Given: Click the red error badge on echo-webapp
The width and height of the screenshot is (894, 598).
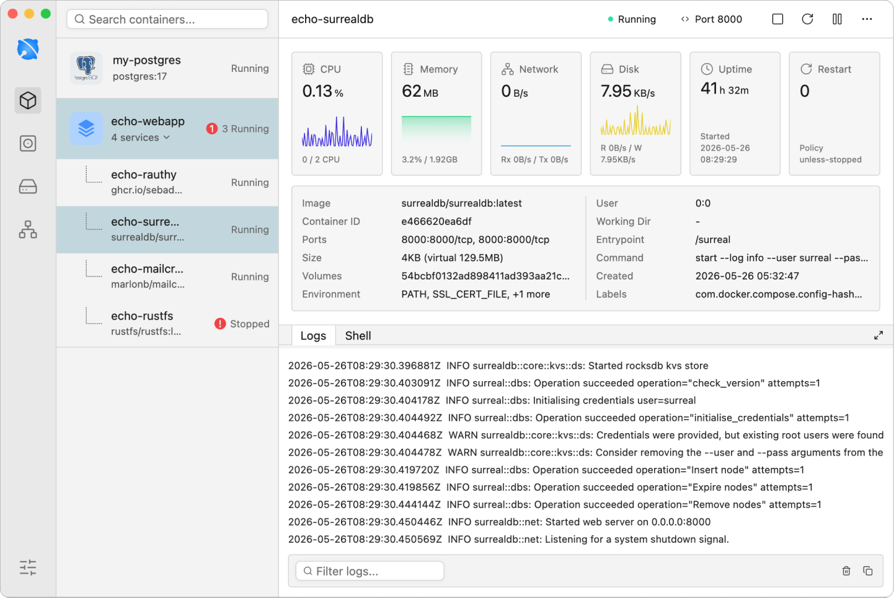Looking at the screenshot, I should point(212,128).
